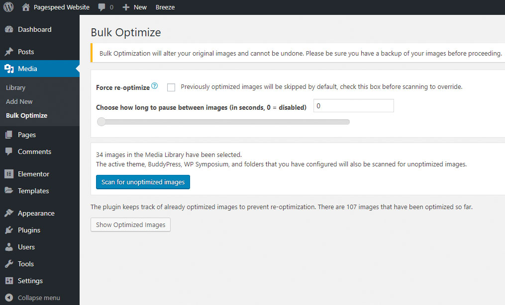Enable the Force re-optimize checkbox
Screen dimensions: 505x305
171,87
